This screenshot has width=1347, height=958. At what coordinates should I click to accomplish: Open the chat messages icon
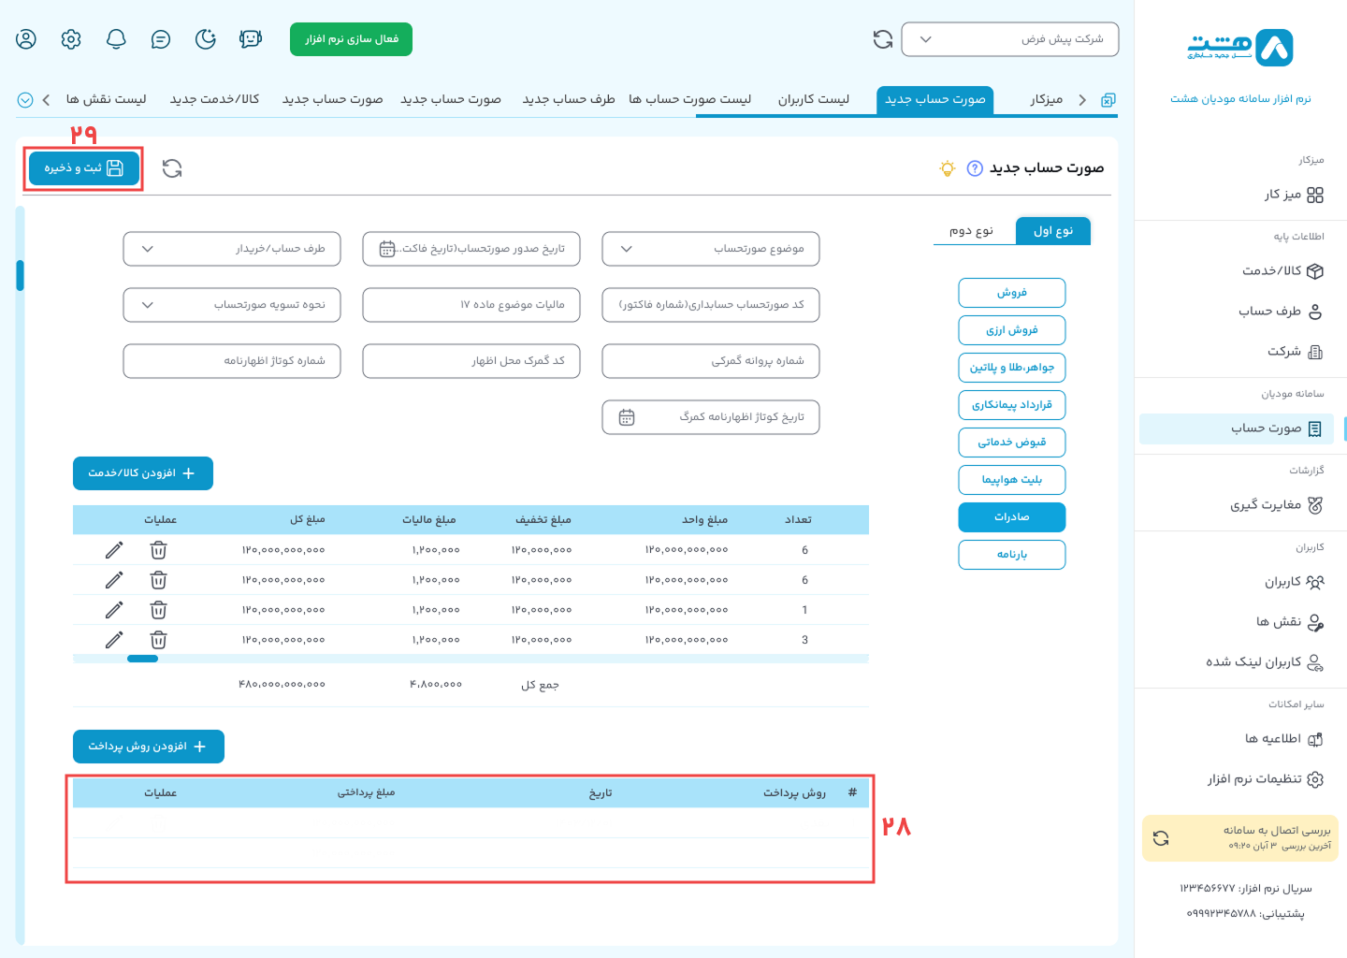(161, 39)
